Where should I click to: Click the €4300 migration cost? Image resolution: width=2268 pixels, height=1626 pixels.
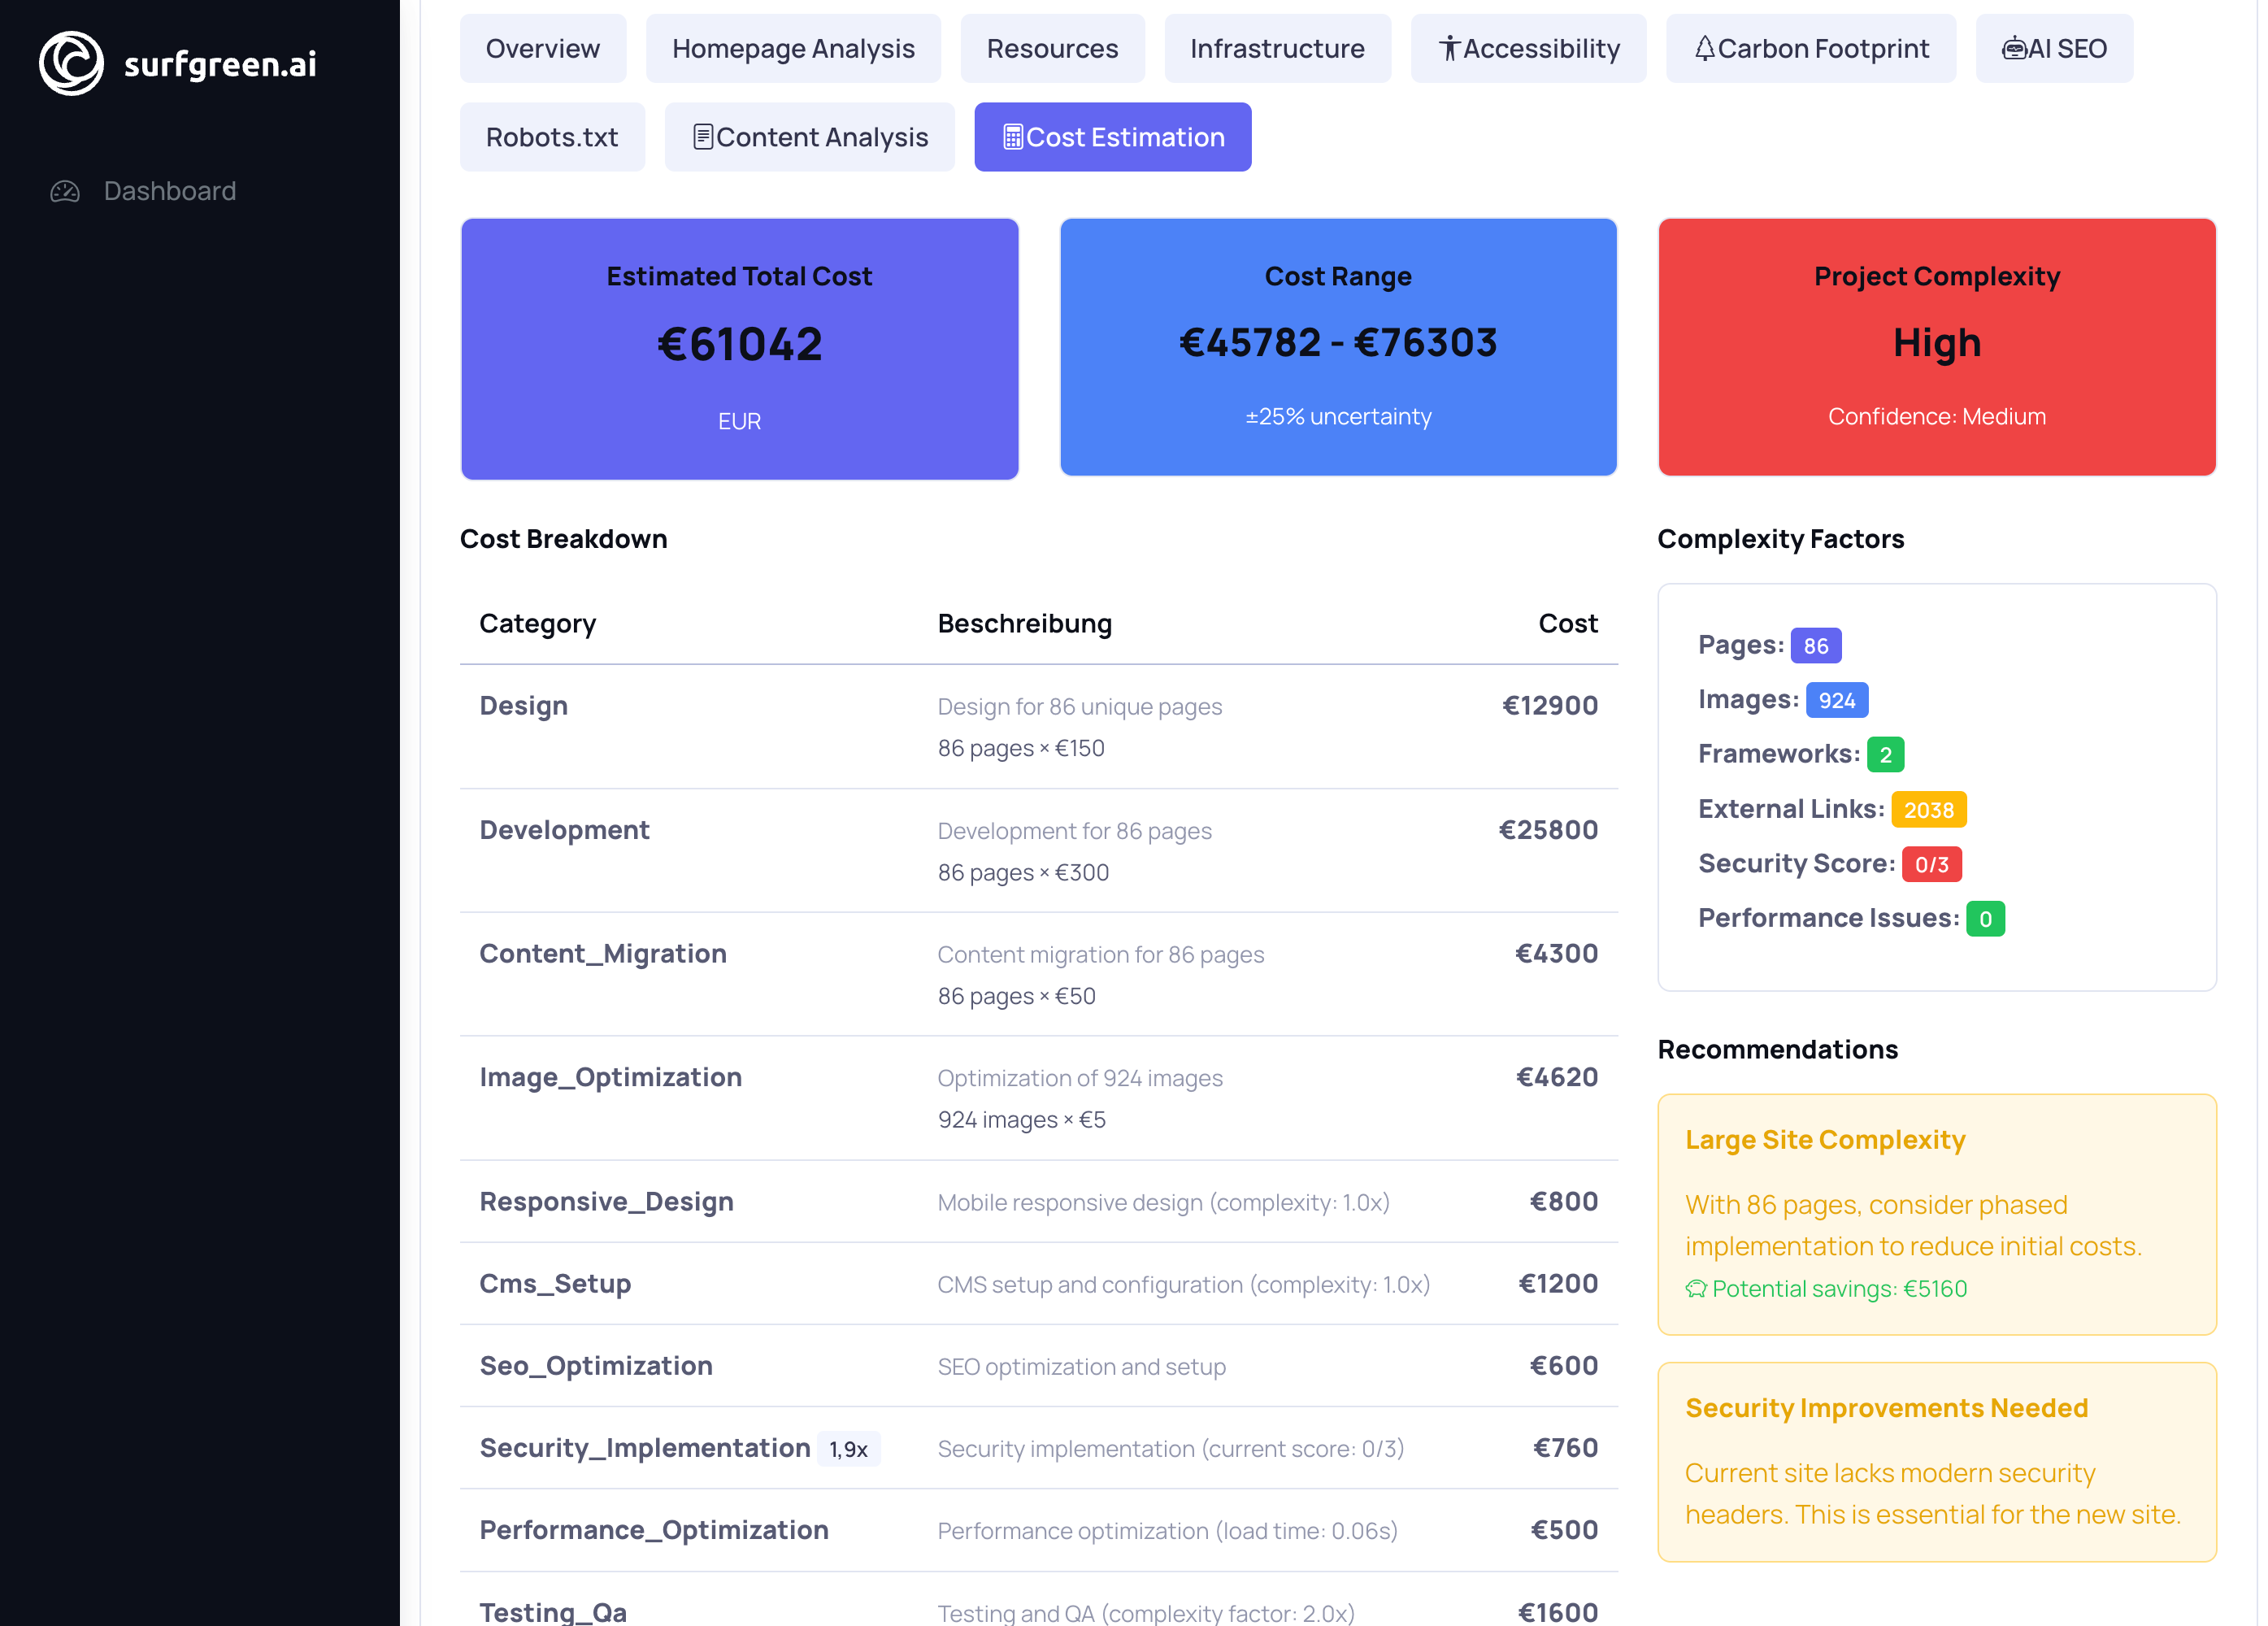tap(1556, 954)
